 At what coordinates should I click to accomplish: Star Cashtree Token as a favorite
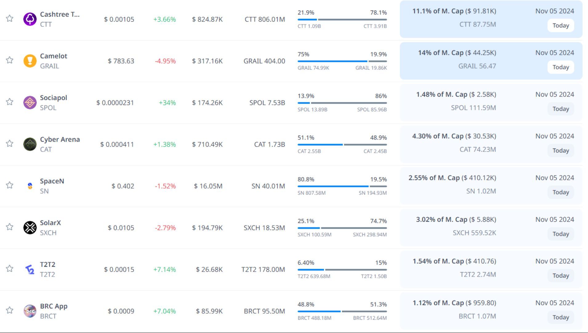click(10, 18)
